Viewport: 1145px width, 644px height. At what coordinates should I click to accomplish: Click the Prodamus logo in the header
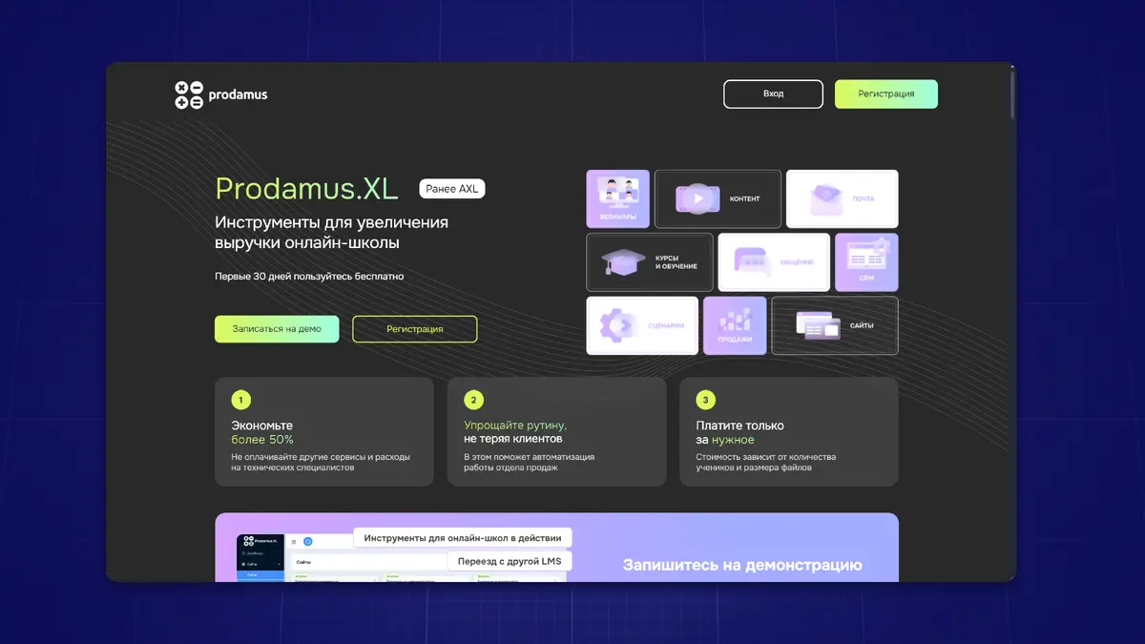point(220,94)
